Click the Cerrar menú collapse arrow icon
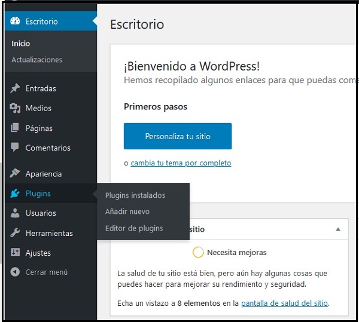Viewport: 359px width, 322px height. [x=15, y=272]
